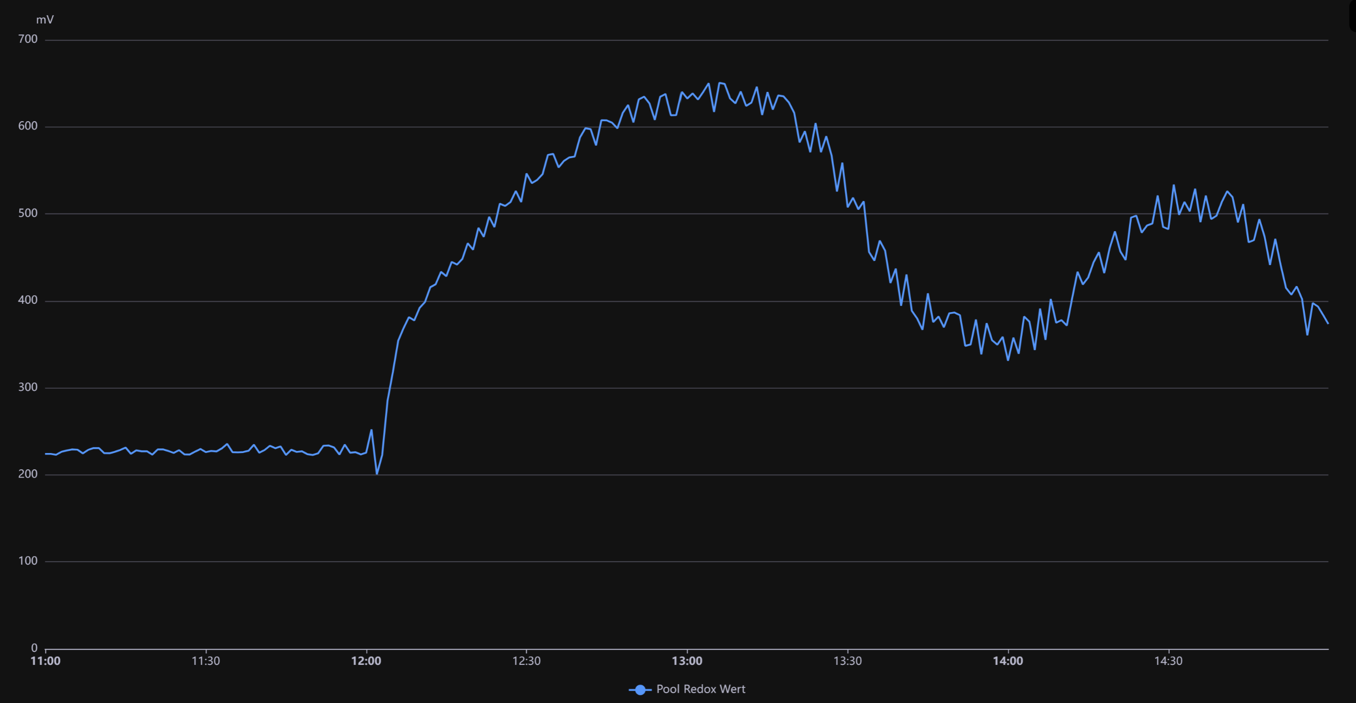Click the mV unit label
The image size is (1356, 703).
[x=45, y=19]
